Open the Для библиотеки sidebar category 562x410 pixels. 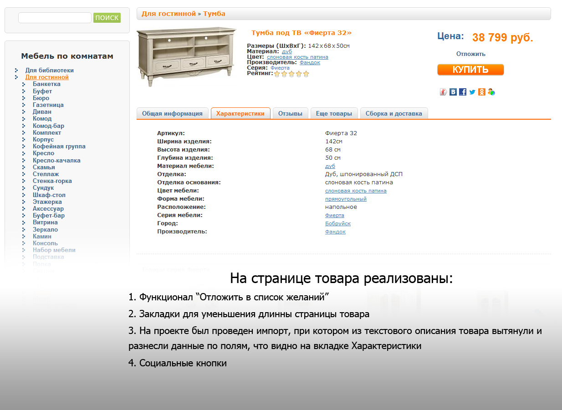click(x=50, y=70)
